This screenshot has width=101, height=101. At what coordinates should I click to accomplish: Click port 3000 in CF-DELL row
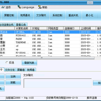67,32
